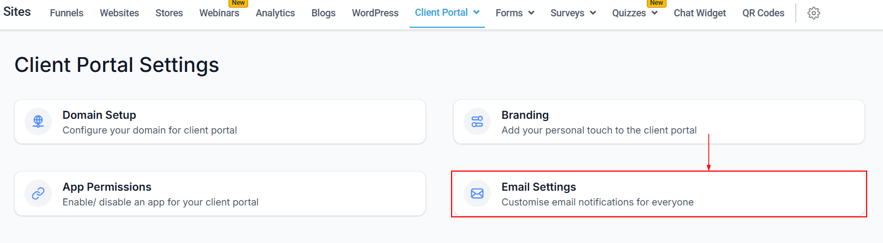Expand the Client Portal dropdown chevron
Screen dimensions: 883x243
pos(477,13)
